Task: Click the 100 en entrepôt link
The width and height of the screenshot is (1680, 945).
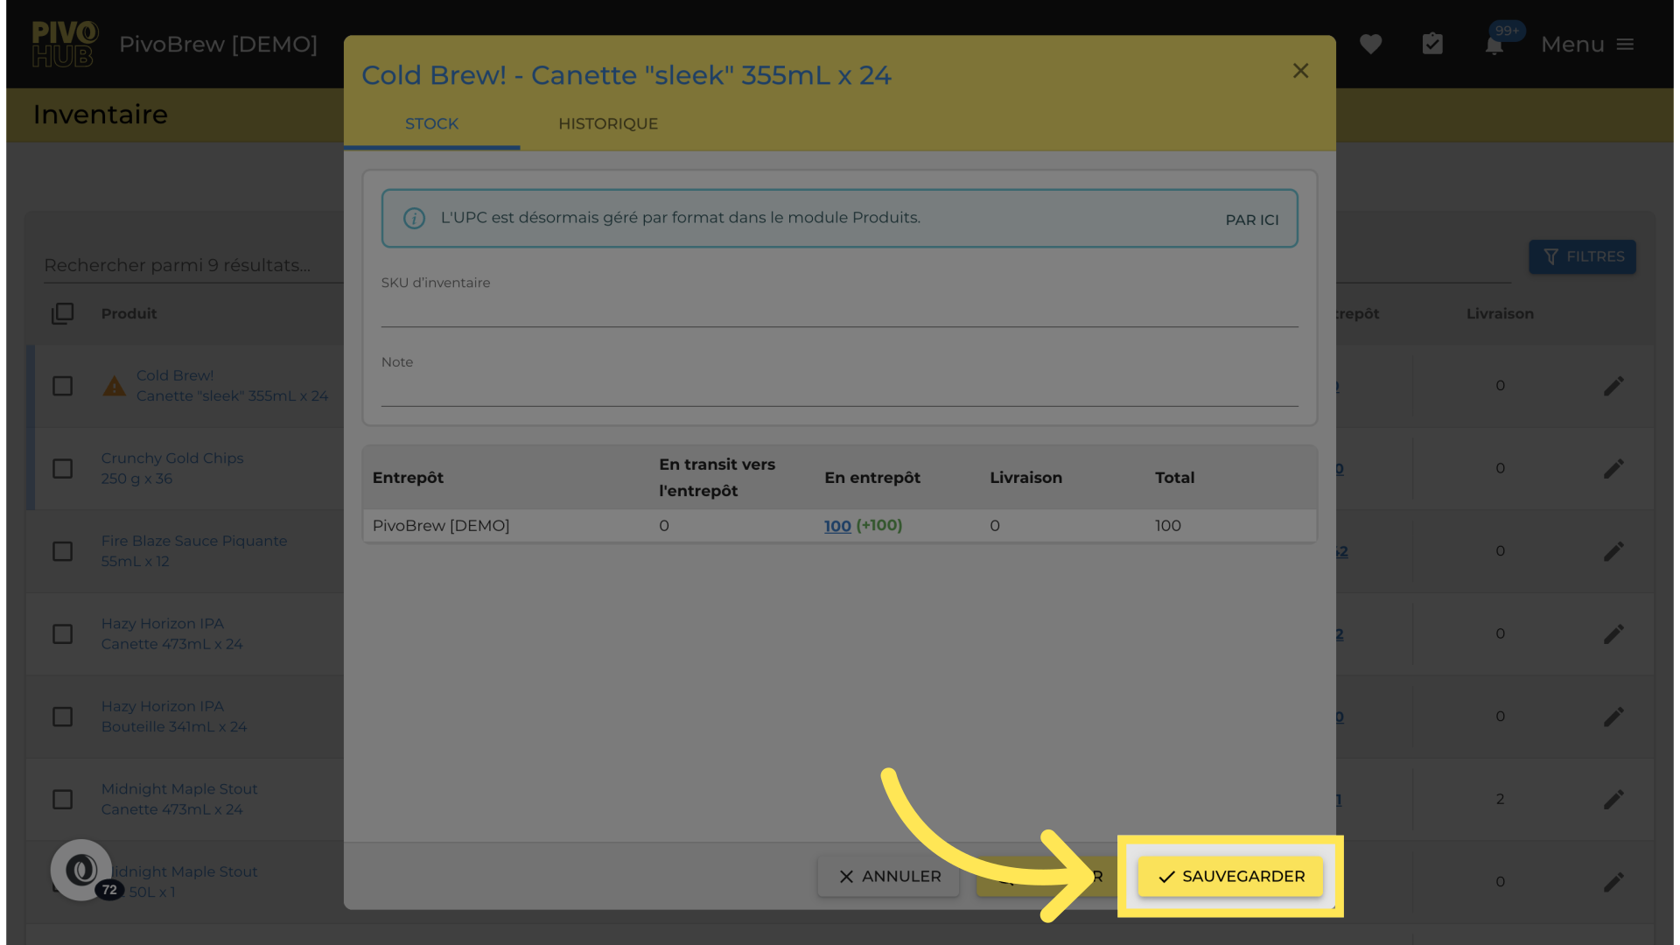Action: tap(837, 526)
